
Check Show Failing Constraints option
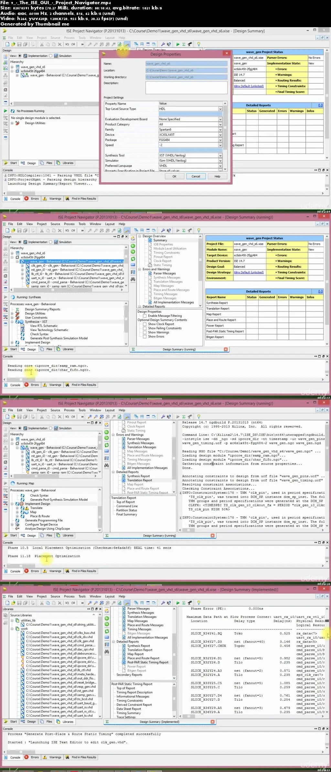click(x=145, y=328)
